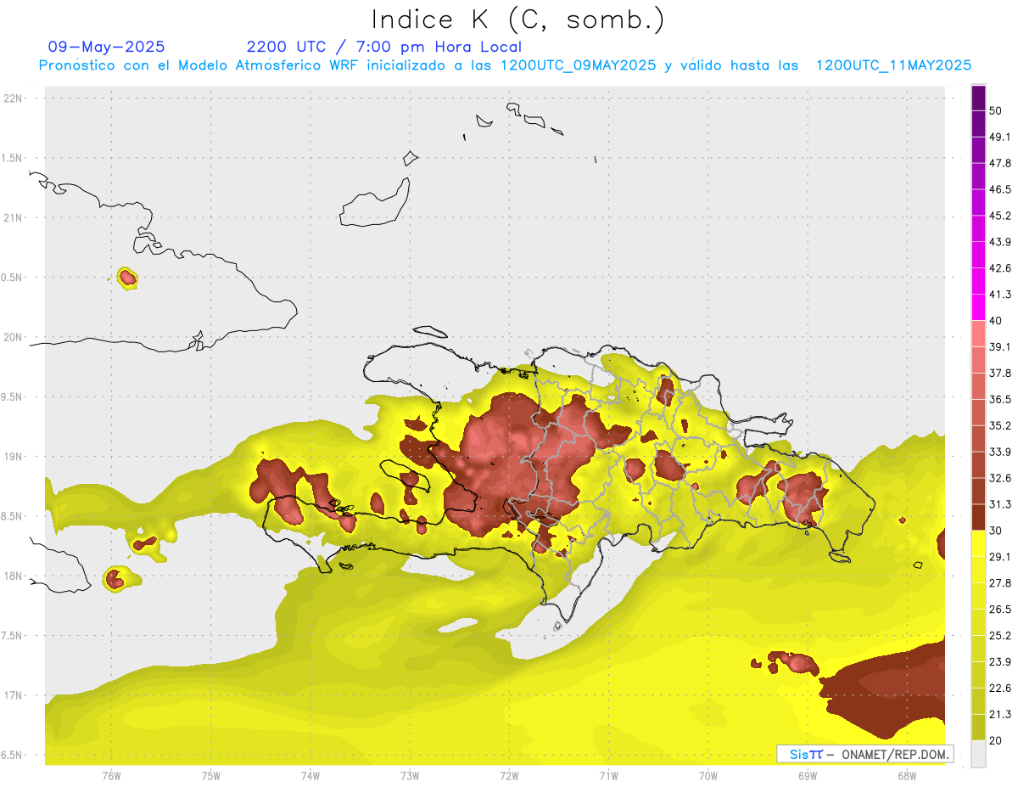Click the 'Indice K (C, somb.)' title
The width and height of the screenshot is (1018, 787).
(518, 20)
